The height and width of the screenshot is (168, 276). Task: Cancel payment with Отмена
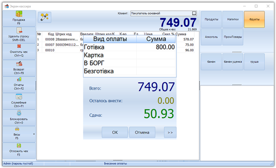coord(142,132)
